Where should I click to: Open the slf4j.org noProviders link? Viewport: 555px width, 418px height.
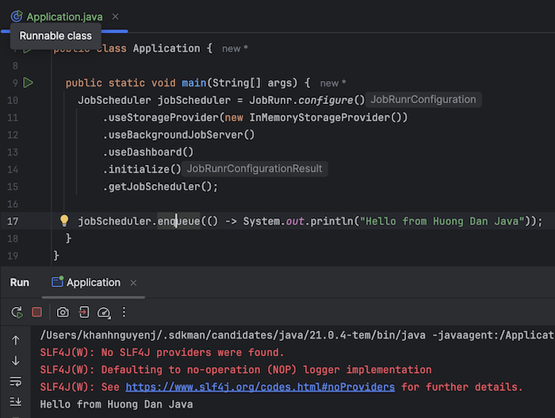260,387
